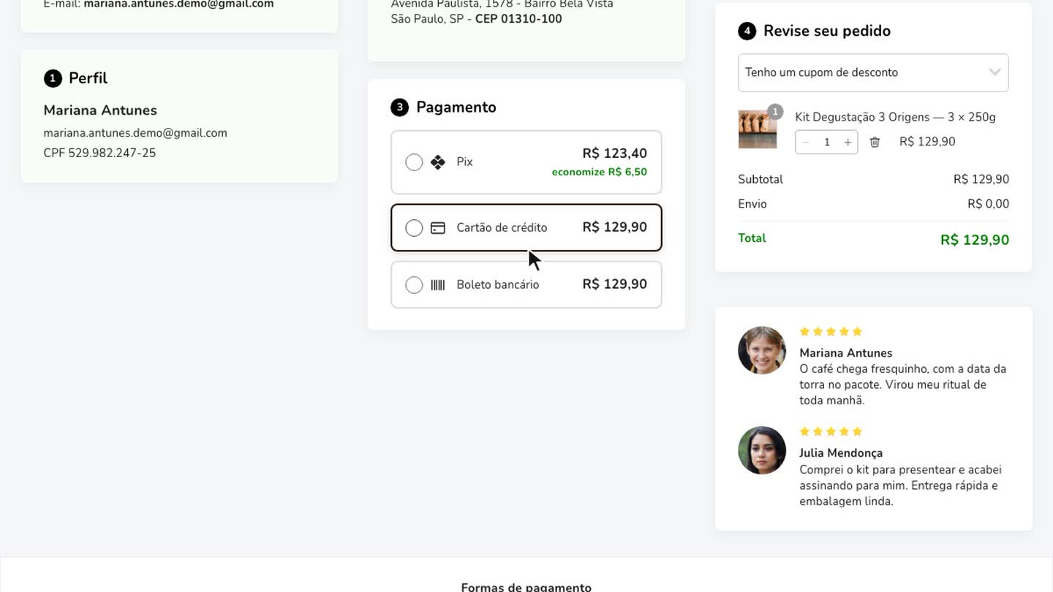This screenshot has height=592, width=1053.
Task: Click the Boleto bancário price R$ 129,90
Action: click(614, 284)
